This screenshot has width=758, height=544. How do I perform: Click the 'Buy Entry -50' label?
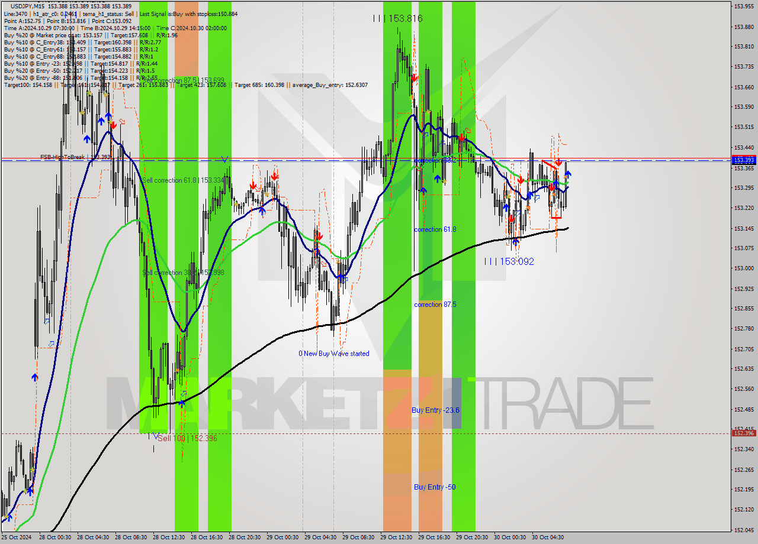(435, 487)
